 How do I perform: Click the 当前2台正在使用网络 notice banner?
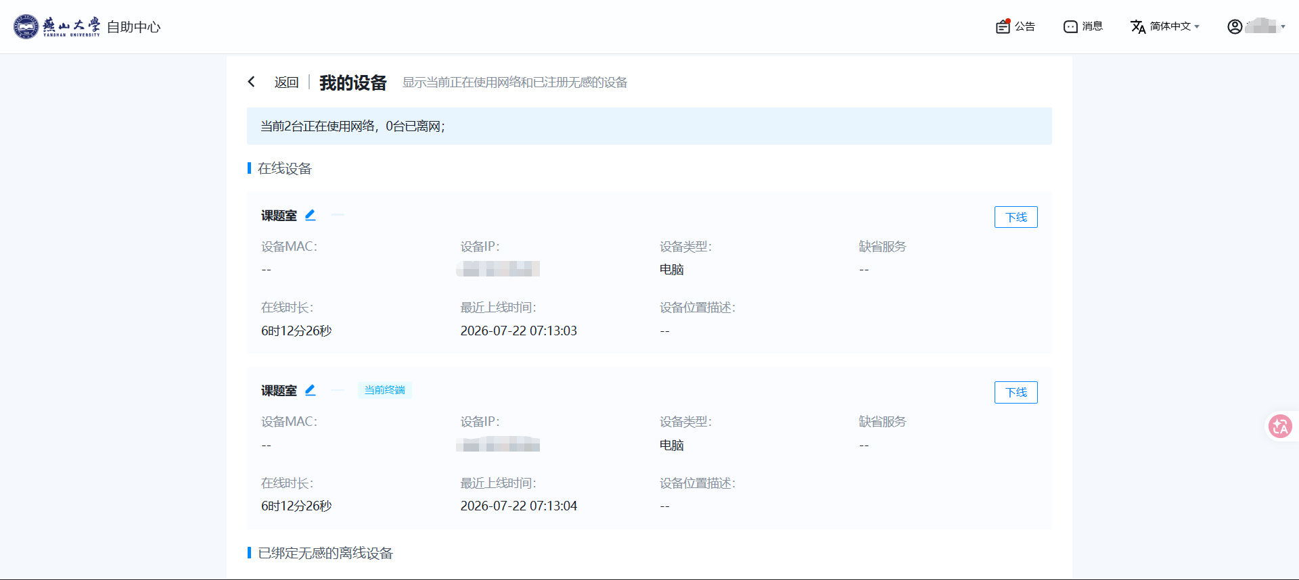click(x=649, y=126)
